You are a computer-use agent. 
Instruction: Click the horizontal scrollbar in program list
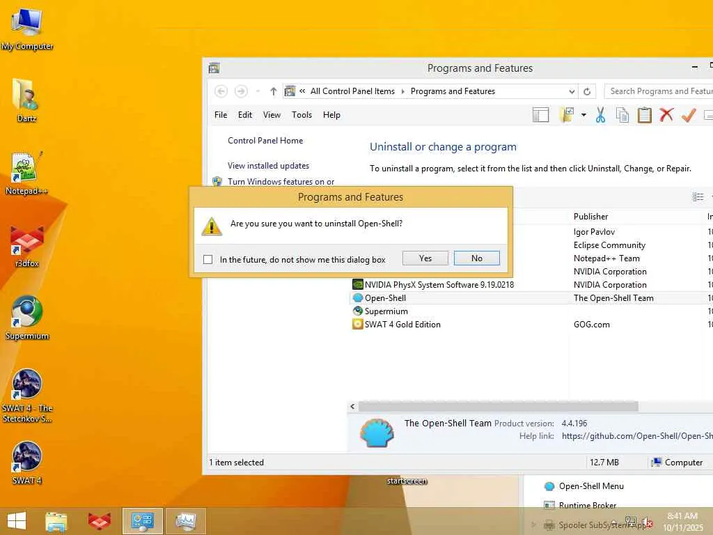[498, 406]
